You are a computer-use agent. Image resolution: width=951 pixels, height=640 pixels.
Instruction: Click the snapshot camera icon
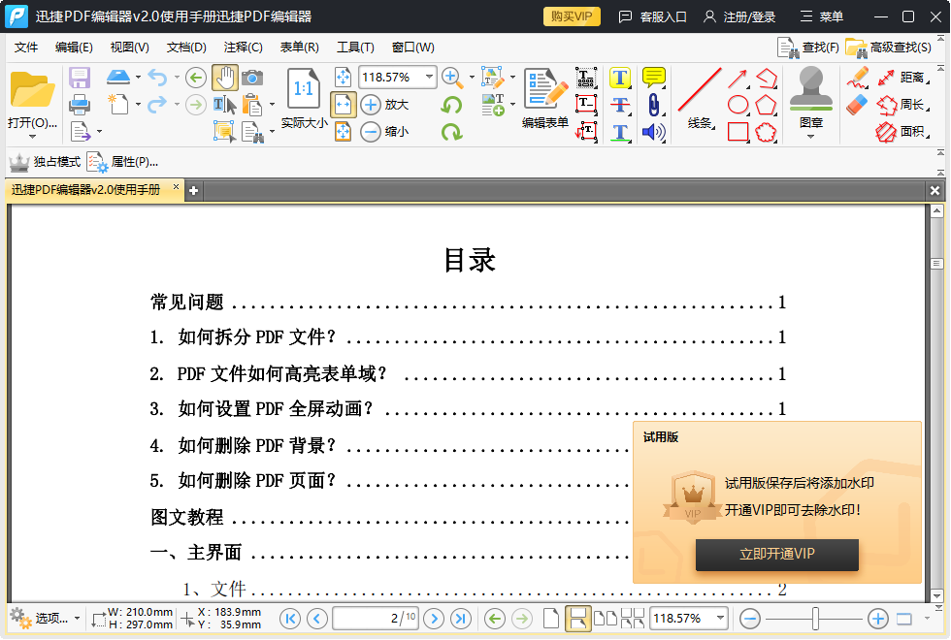tap(251, 79)
